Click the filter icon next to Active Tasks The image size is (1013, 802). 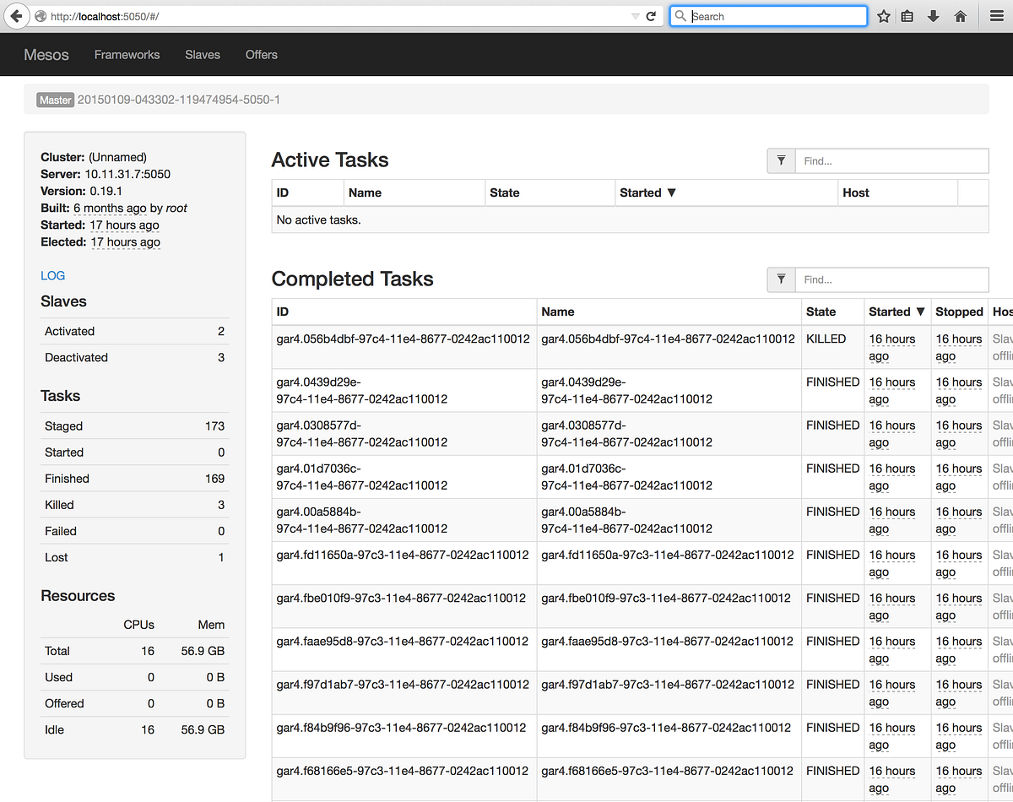780,160
